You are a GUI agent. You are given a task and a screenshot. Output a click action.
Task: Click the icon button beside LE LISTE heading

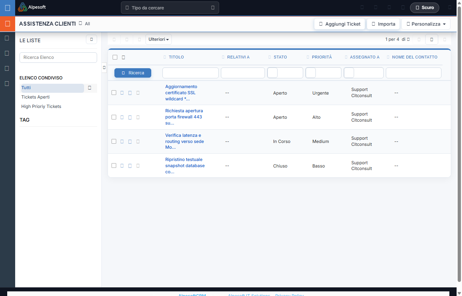[91, 39]
